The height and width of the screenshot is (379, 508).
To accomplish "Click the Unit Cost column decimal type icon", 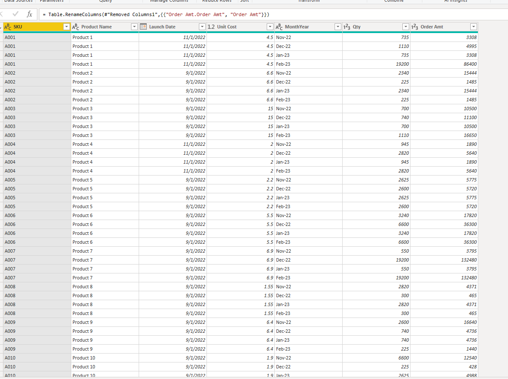I will (211, 27).
